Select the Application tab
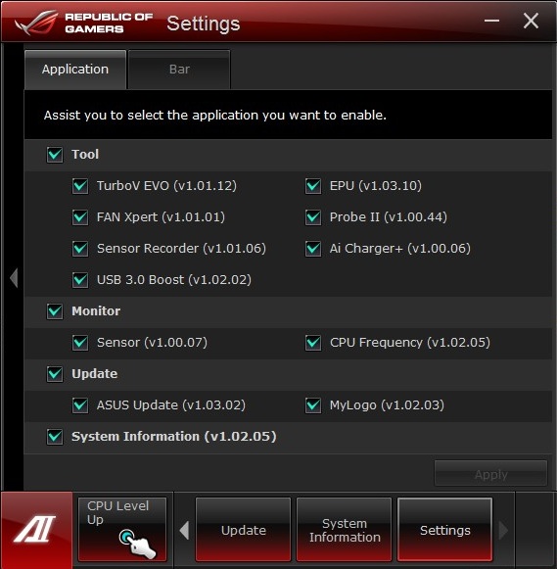Viewport: 557px width, 569px height. pos(75,70)
